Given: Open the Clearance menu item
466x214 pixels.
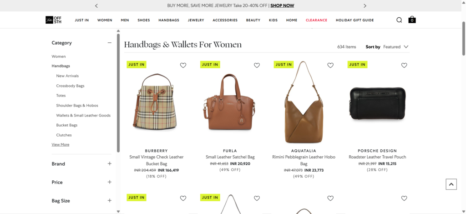Looking at the screenshot, I should (317, 20).
